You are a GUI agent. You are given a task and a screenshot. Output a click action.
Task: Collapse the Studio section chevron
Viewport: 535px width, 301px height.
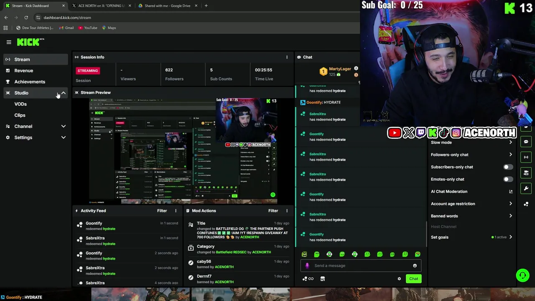63,93
